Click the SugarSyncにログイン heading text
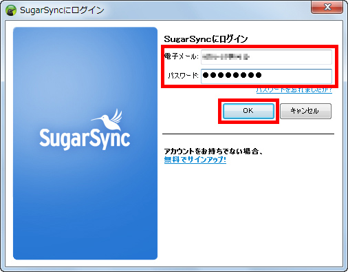This screenshot has height=272, width=348. click(x=206, y=39)
